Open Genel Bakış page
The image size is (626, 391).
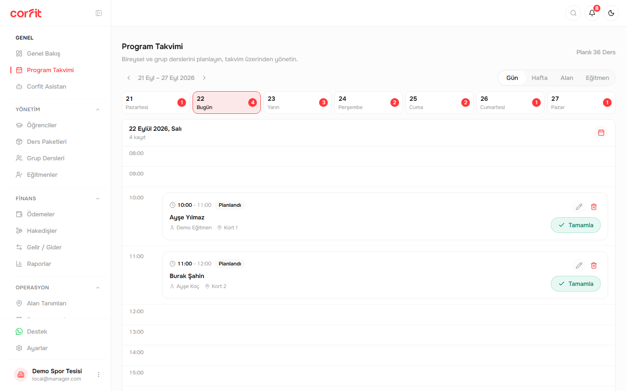click(57, 53)
